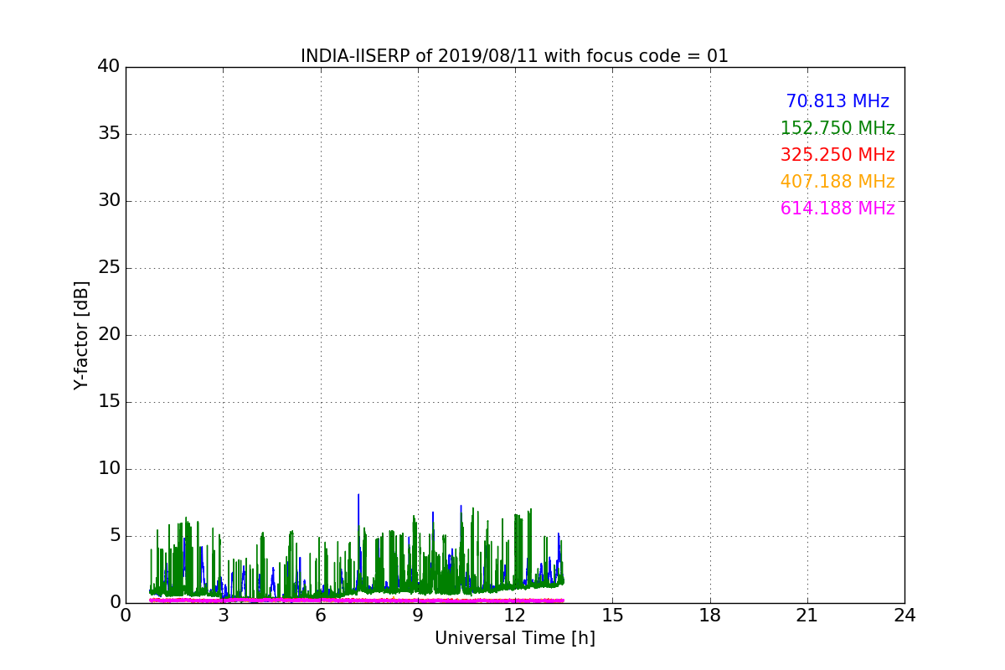
Task: Click the x-axis tick label 15
Action: [612, 615]
